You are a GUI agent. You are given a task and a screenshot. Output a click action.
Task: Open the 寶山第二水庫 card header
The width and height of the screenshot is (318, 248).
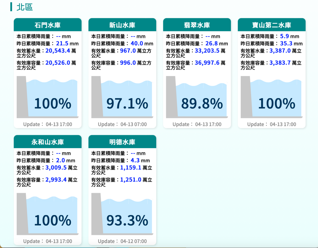[272, 25]
